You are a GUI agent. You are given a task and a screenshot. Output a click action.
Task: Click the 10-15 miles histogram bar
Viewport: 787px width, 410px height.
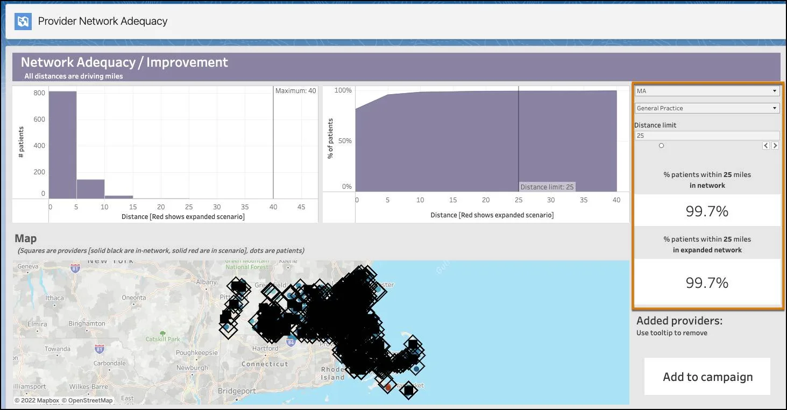(x=119, y=197)
